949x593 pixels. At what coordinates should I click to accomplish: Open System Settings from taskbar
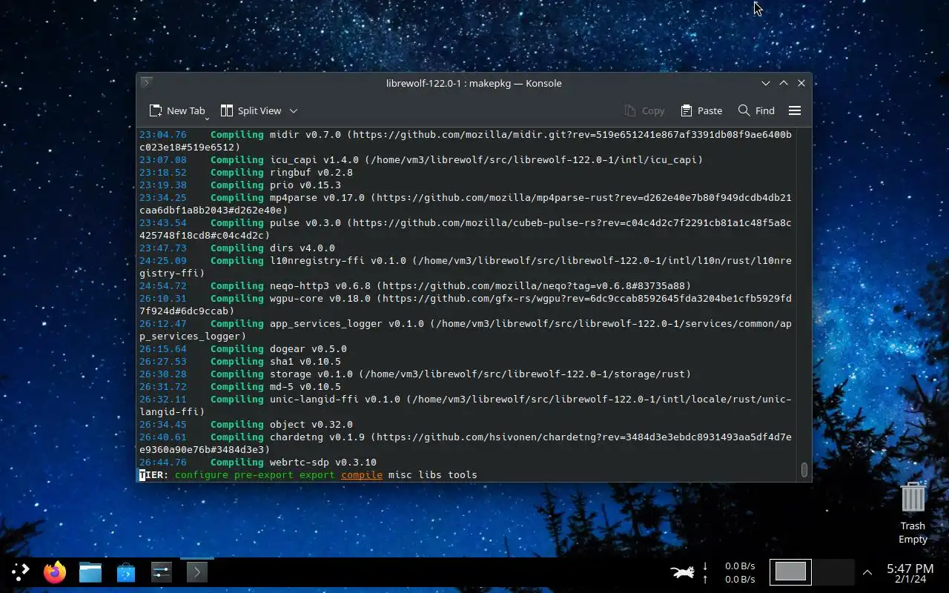pos(162,572)
